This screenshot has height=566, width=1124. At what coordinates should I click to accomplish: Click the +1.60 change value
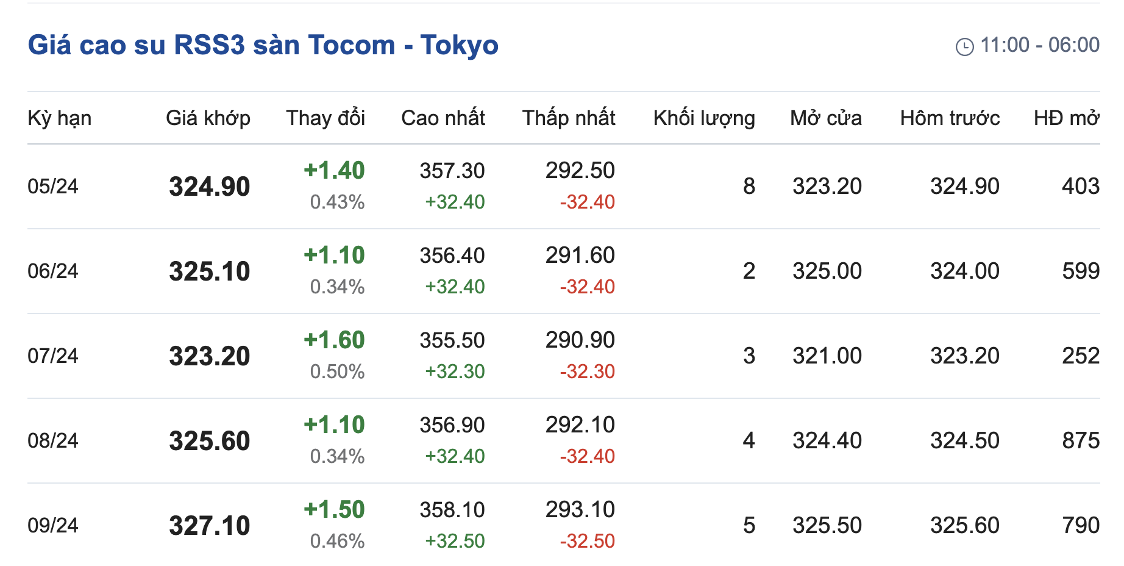(x=334, y=340)
